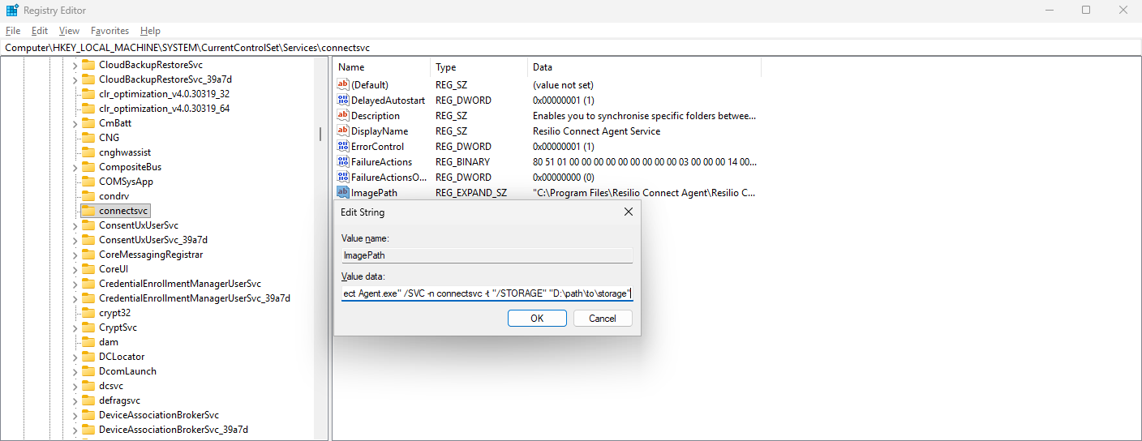Viewport: 1142px width, 441px height.
Task: Click the DisplayName string value icon
Action: [343, 131]
